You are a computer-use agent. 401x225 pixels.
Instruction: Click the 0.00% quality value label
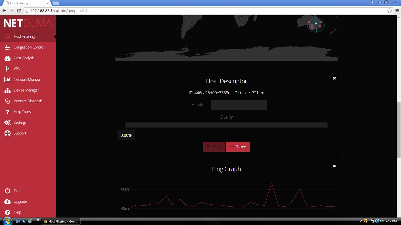pyautogui.click(x=126, y=135)
